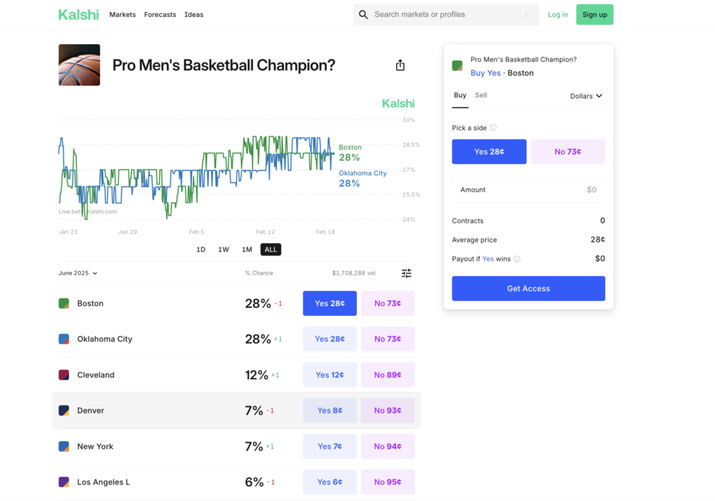Click the New York team icon
This screenshot has width=715, height=501.
click(64, 446)
